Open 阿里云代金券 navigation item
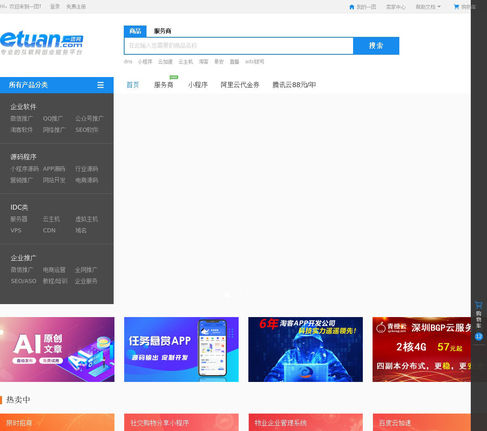The width and height of the screenshot is (487, 431). point(240,85)
